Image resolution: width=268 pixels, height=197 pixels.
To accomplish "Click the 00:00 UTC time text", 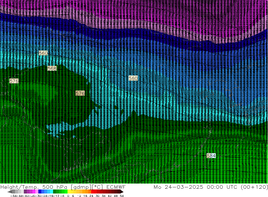I will click(x=222, y=187).
